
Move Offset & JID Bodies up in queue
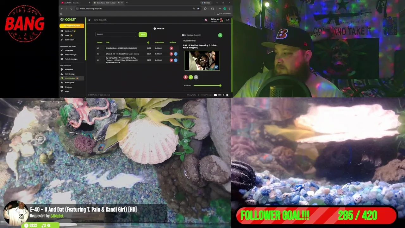[x=176, y=54]
